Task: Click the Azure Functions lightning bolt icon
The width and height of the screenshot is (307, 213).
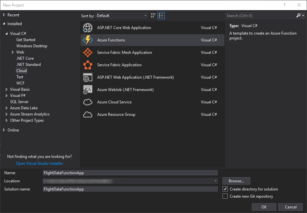Action: pos(87,40)
